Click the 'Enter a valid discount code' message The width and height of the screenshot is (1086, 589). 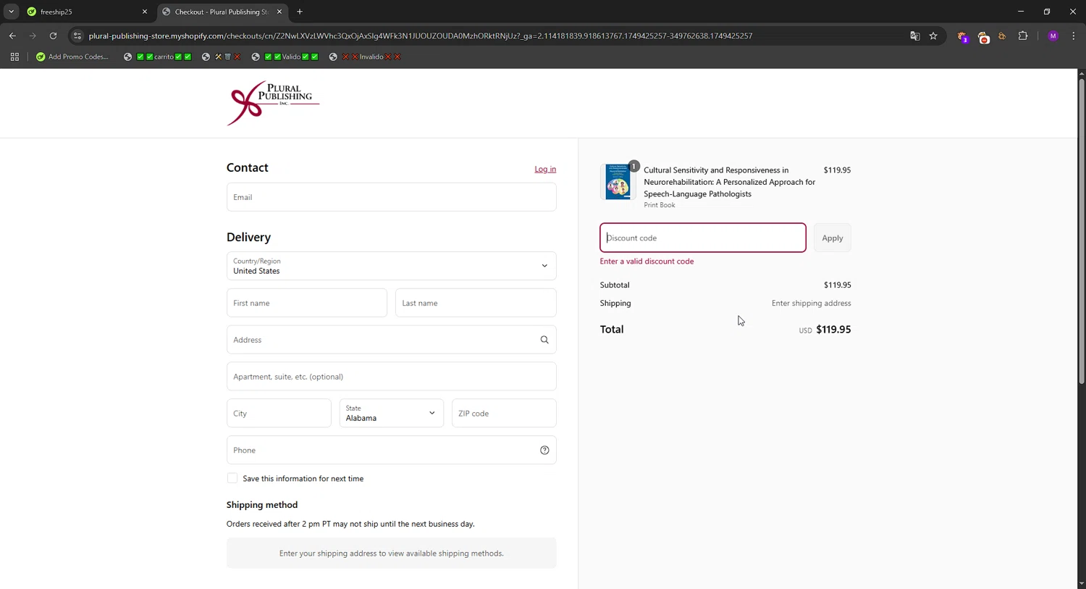647,262
